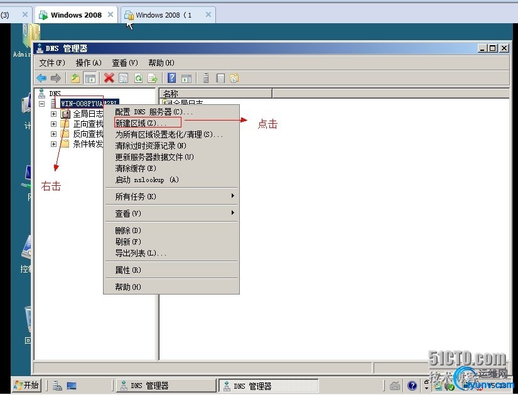Click the new server tower toolbar icon
The width and height of the screenshot is (518, 395).
(x=206, y=78)
